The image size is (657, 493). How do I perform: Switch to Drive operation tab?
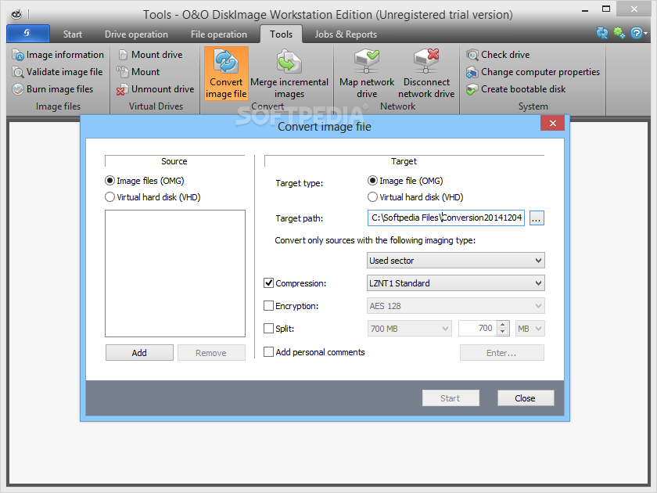point(136,34)
